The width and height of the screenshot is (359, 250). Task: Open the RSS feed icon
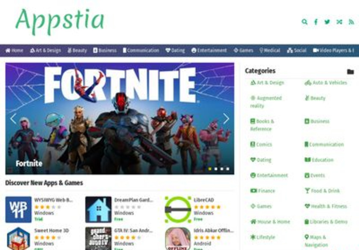pos(351,22)
